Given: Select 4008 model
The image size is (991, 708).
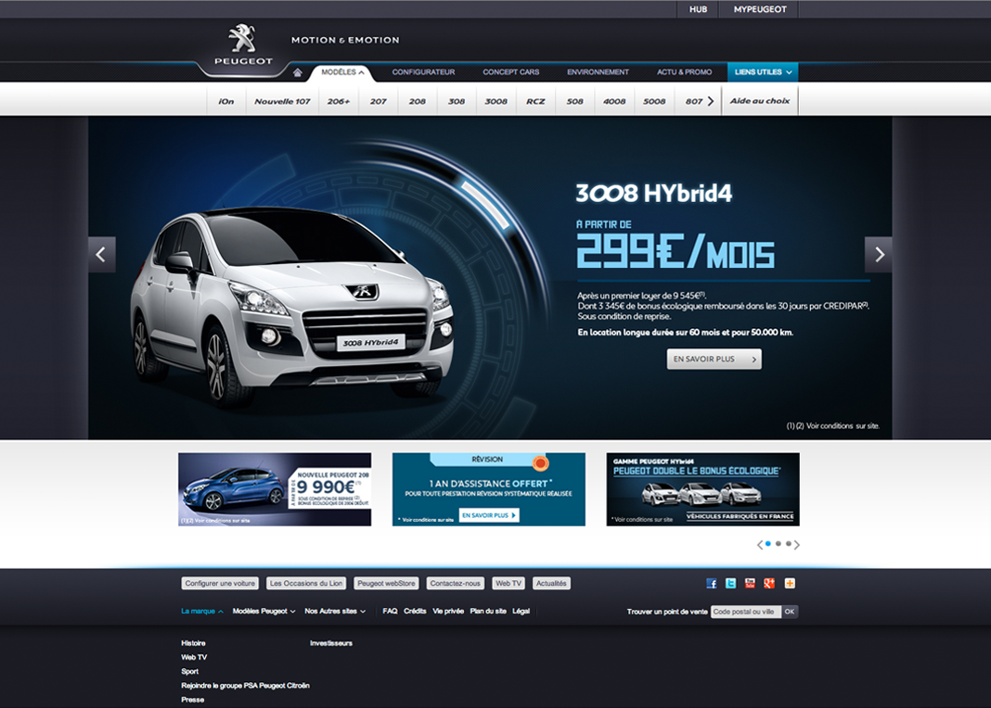Looking at the screenshot, I should [614, 101].
